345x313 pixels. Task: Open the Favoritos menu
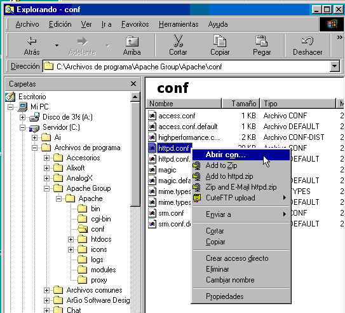[x=135, y=24]
